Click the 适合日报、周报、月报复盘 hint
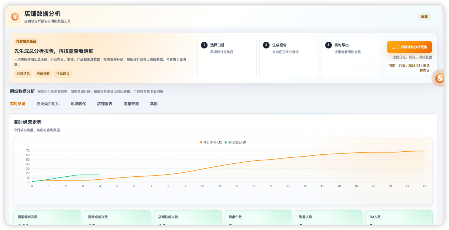The height and width of the screenshot is (230, 449). tap(412, 57)
